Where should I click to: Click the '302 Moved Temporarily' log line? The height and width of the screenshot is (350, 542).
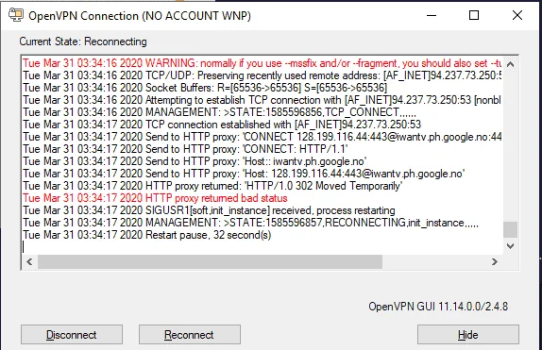212,186
